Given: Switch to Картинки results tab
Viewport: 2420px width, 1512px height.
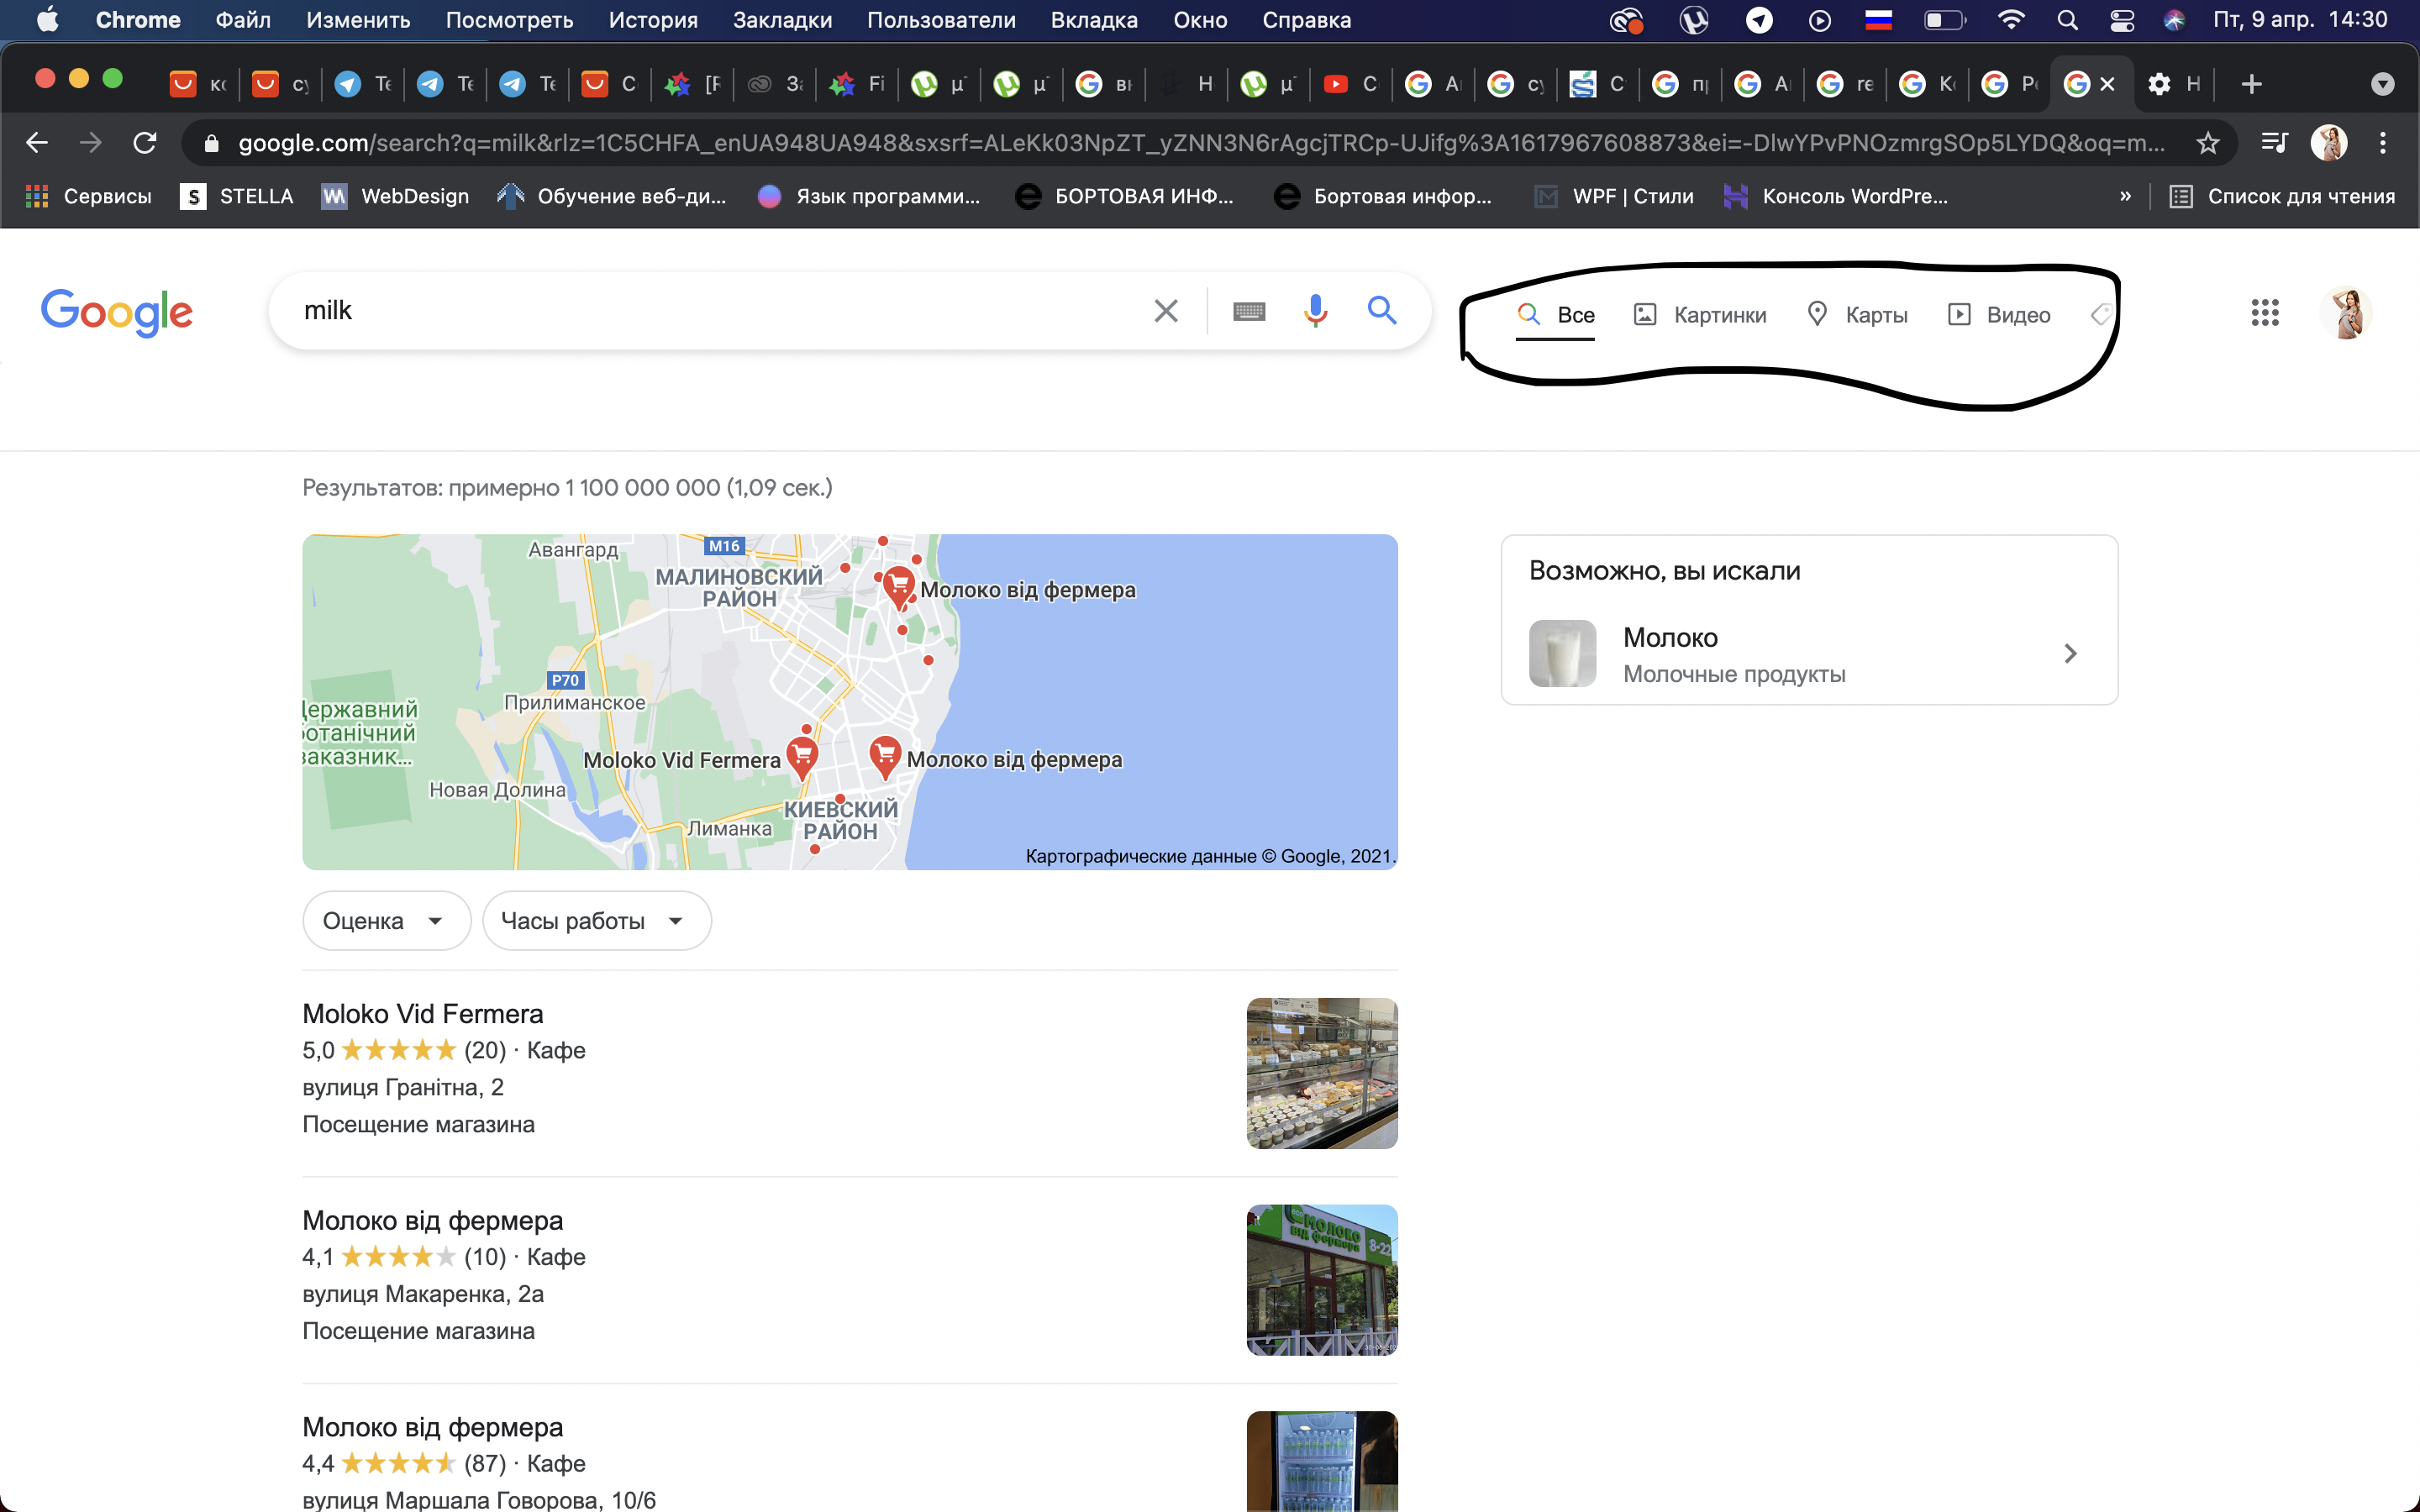Looking at the screenshot, I should (x=1700, y=315).
